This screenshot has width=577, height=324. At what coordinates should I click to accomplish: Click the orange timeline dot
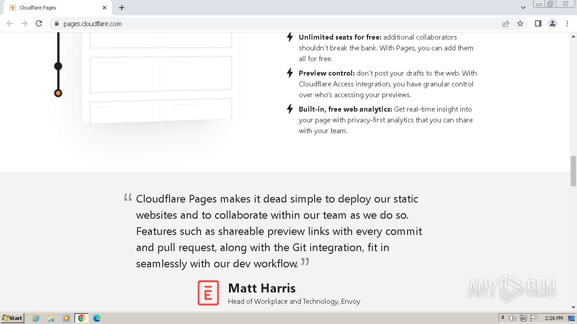click(x=58, y=93)
